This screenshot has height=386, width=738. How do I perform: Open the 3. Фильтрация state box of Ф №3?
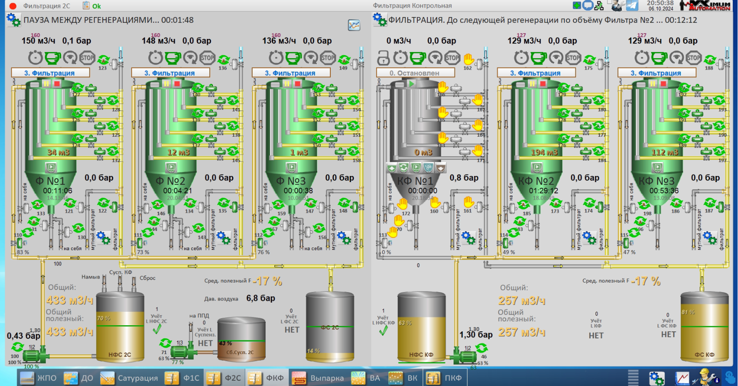(291, 73)
